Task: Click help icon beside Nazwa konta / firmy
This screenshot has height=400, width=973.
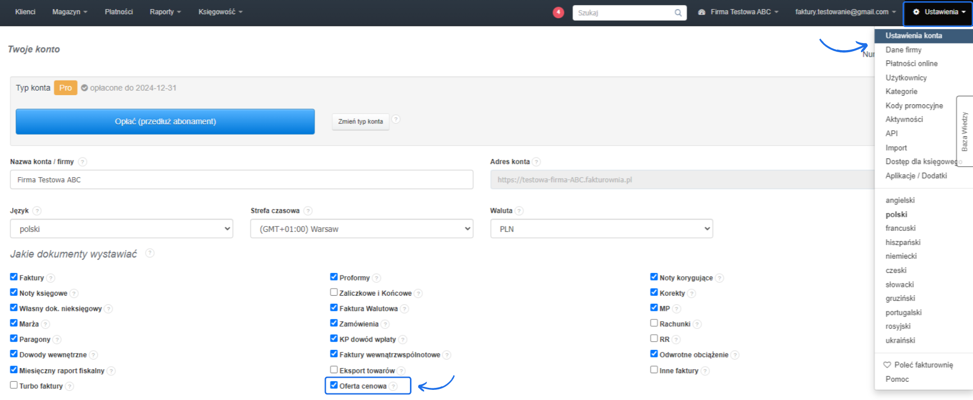Action: pos(83,162)
